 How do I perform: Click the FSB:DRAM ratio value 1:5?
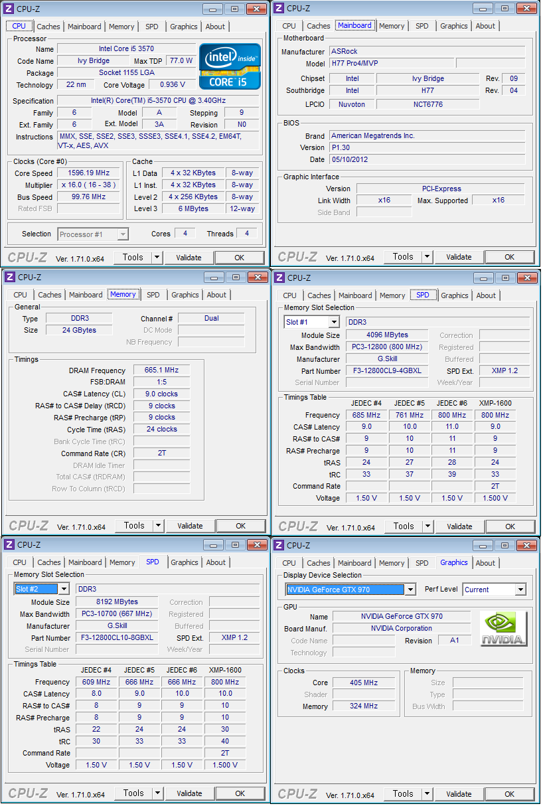[161, 382]
